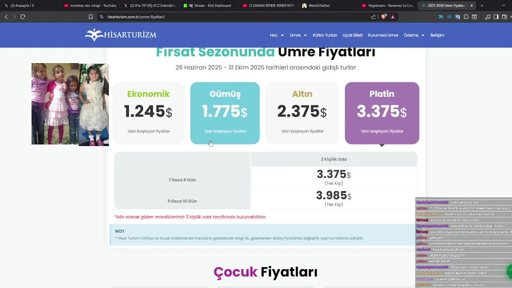Screen dimensions: 512x288
Task: Select the Altın price card
Action: click(302, 113)
